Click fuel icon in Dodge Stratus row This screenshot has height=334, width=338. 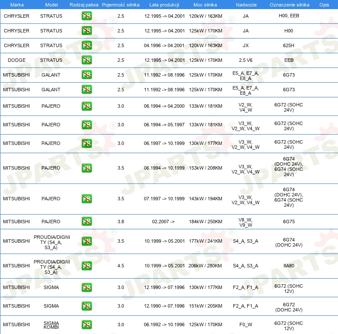tap(86, 60)
